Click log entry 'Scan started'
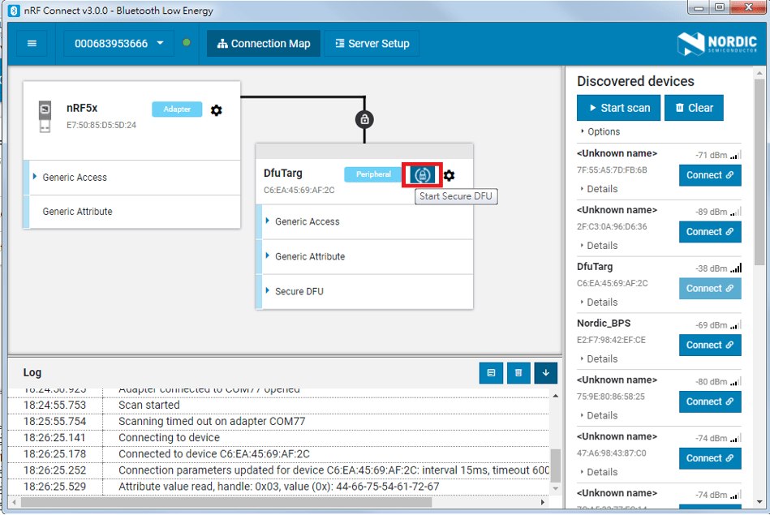This screenshot has width=770, height=515. 149,405
